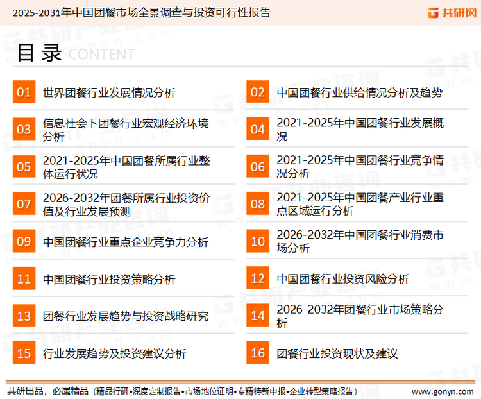Click the orange 08 number box
The height and width of the screenshot is (399, 481).
[258, 204]
